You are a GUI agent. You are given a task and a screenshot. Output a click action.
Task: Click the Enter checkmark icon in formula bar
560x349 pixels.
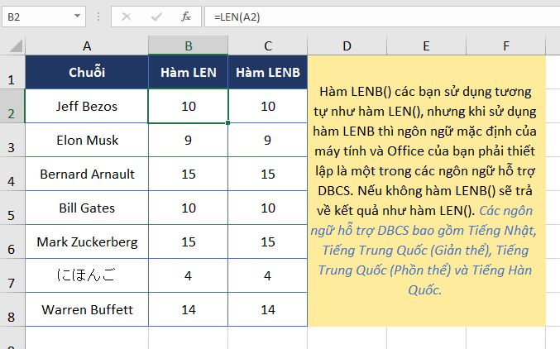(x=156, y=17)
